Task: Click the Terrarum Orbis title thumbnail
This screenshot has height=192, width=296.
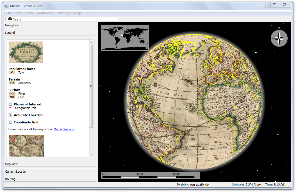Action: click(x=26, y=52)
